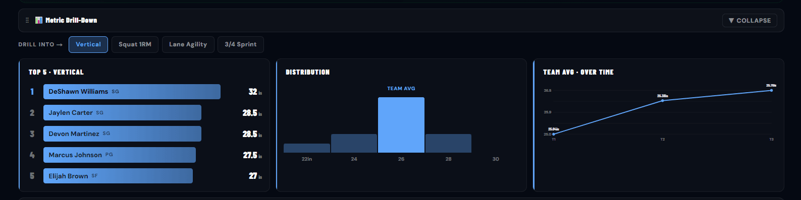Select DeShawn Williams ranking bar

(x=132, y=92)
